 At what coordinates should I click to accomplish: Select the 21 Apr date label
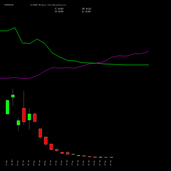[x=83, y=163]
